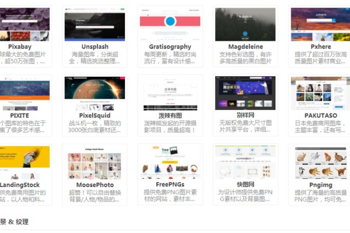
Task: Open the FreePNGs preview thumbnail
Action: click(170, 163)
